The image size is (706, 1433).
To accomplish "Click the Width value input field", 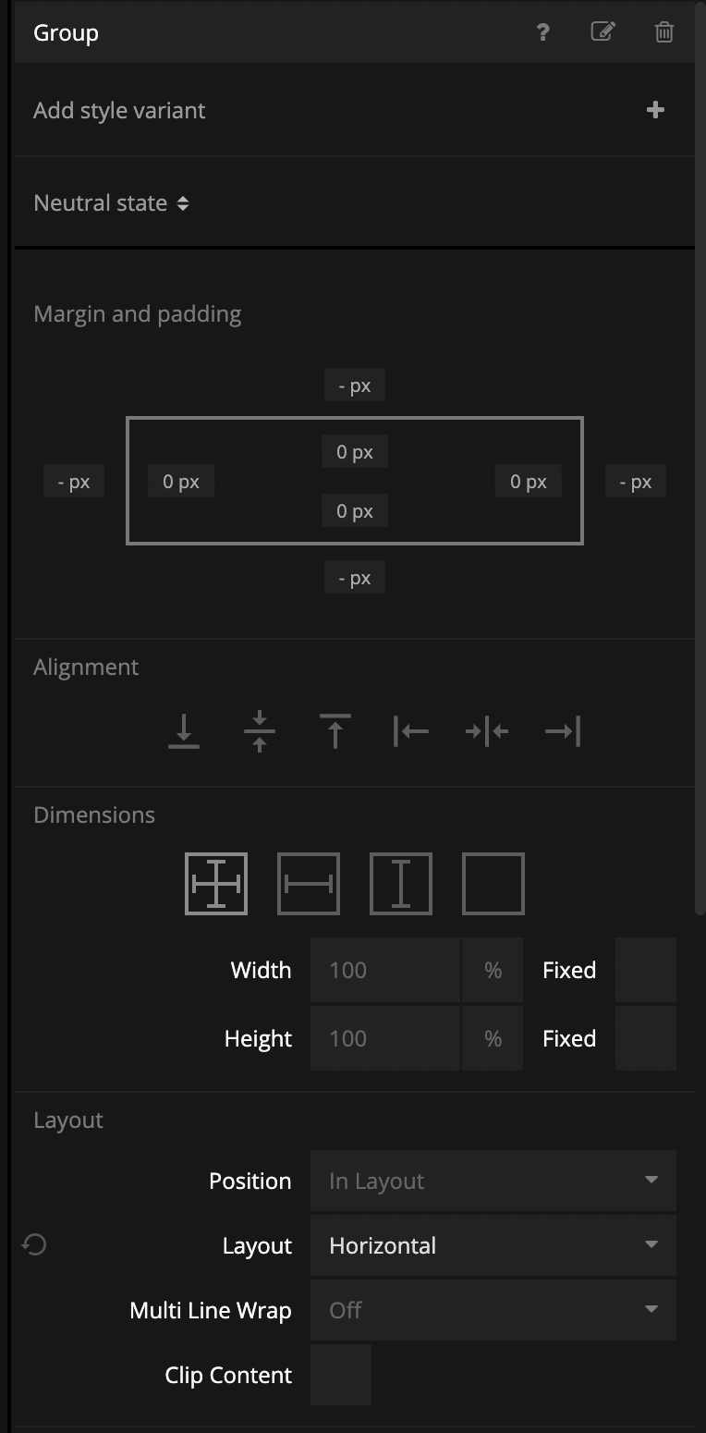I will point(384,970).
